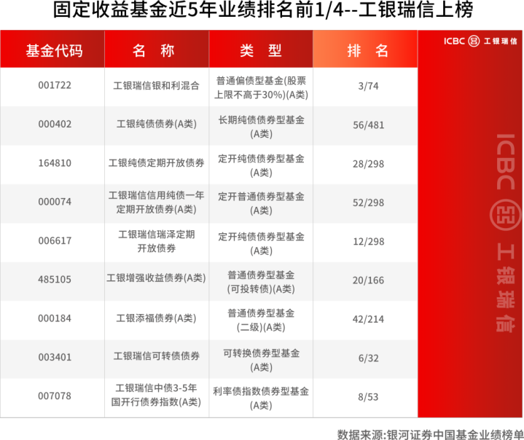Select 工银瑞信可转债债券 fund name
Image resolution: width=524 pixels, height=440 pixels.
[x=157, y=356]
